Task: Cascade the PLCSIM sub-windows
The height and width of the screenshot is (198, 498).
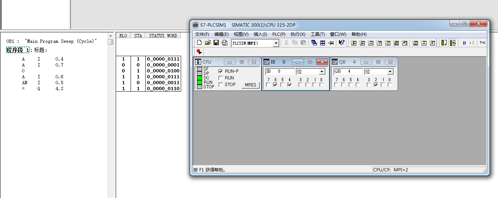Action: [314, 43]
